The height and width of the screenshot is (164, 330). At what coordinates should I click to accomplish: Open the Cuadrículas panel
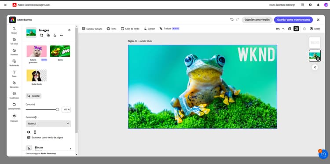(14, 95)
